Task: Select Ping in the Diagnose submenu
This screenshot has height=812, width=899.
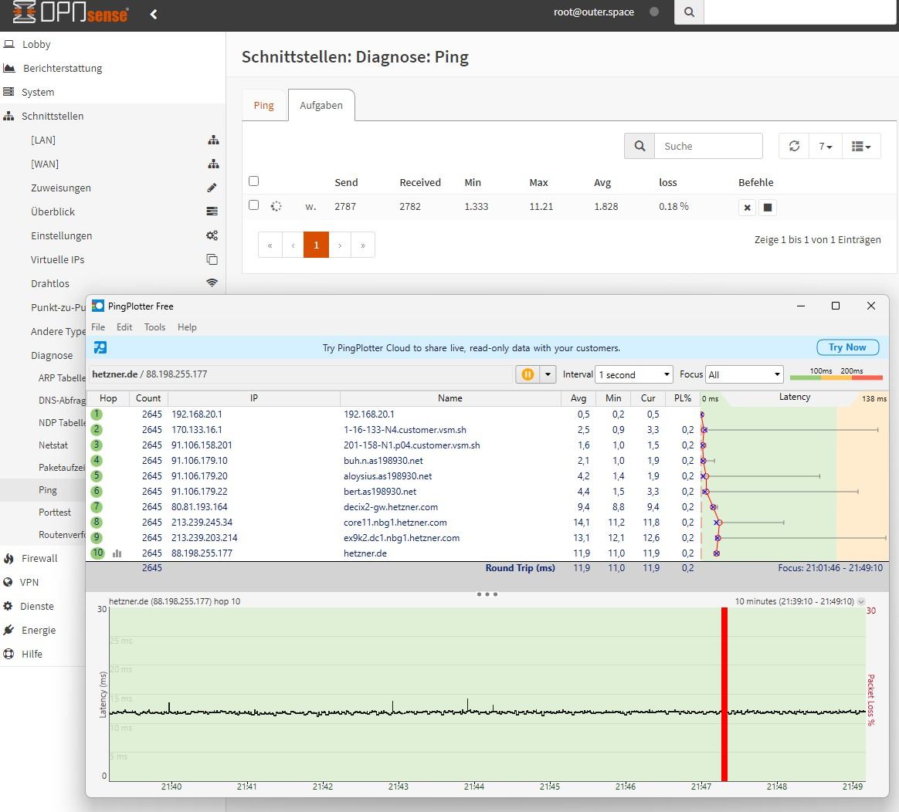Action: coord(48,490)
